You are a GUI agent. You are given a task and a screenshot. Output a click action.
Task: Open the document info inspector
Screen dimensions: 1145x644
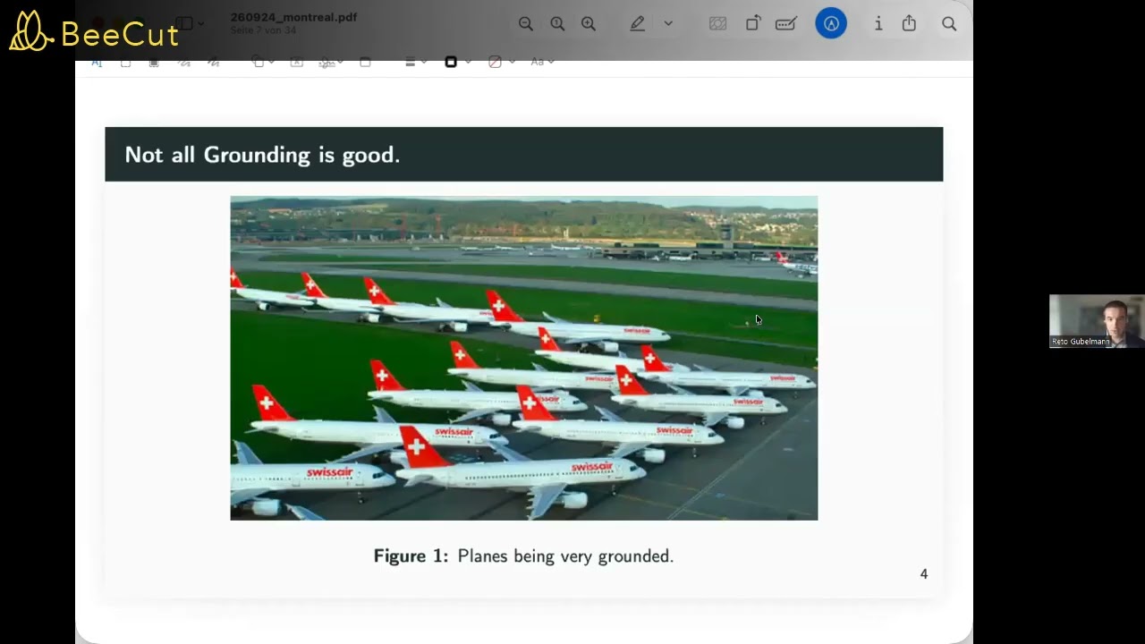point(878,24)
